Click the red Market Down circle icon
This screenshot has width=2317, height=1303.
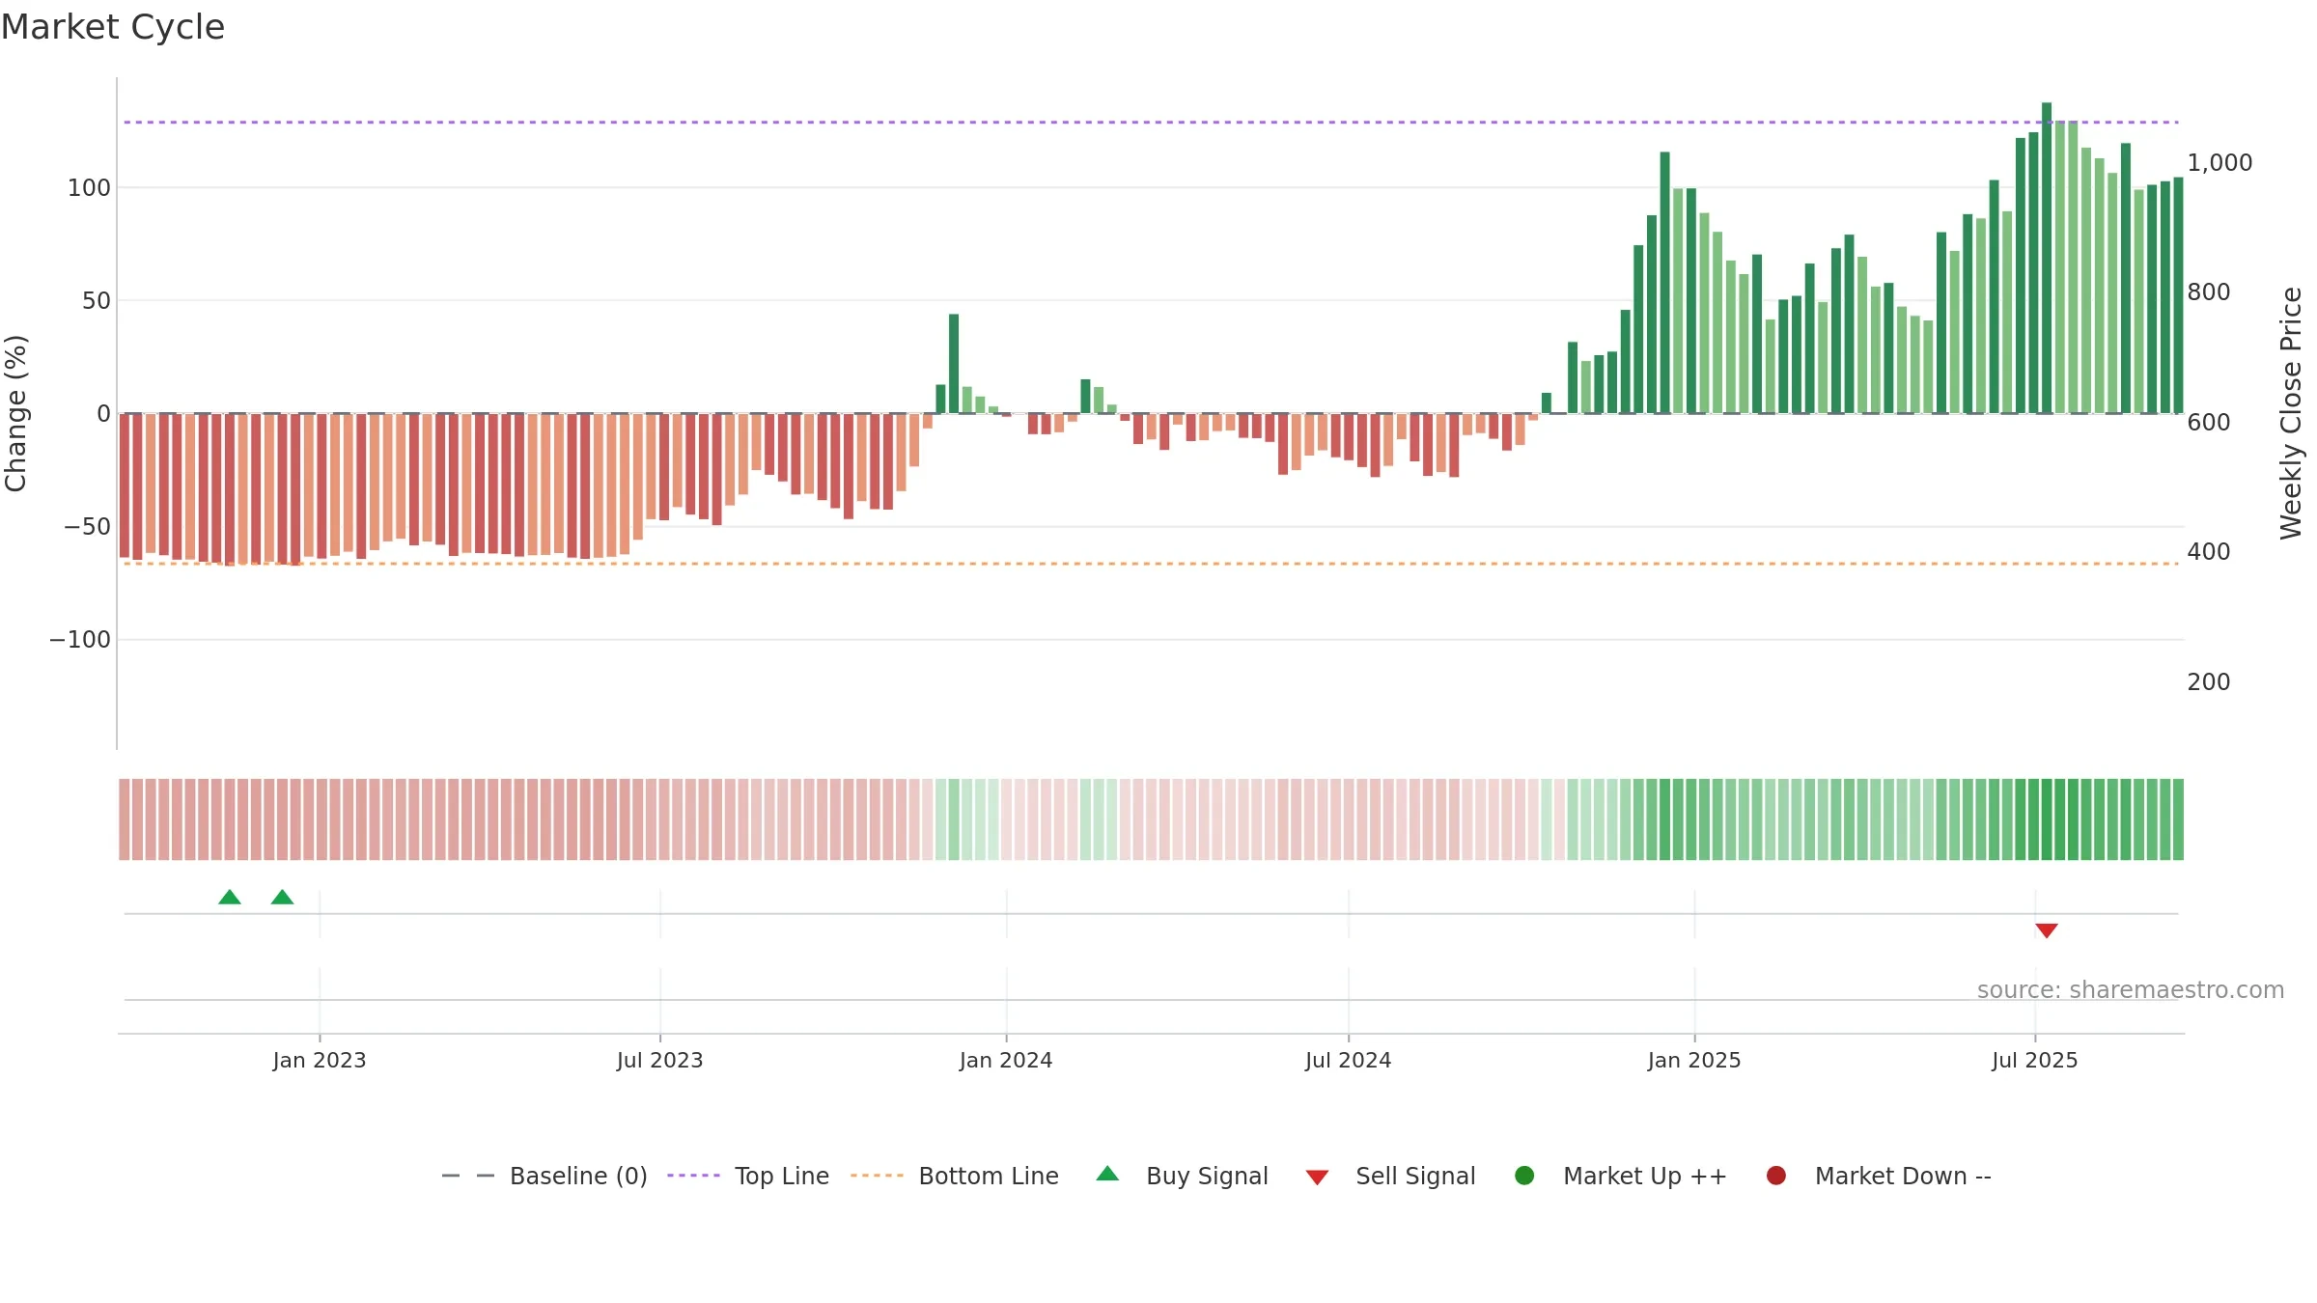[1775, 1176]
